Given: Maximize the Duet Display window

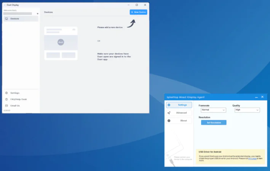Looking at the screenshot, I should click(x=137, y=5).
